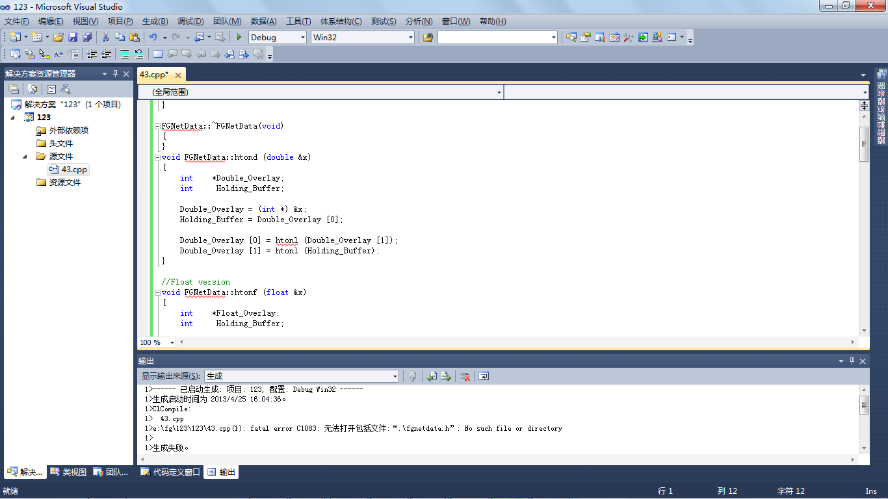Viewport: 888px width, 499px height.
Task: Click the fatal error C1083 output line
Action: [x=354, y=429]
